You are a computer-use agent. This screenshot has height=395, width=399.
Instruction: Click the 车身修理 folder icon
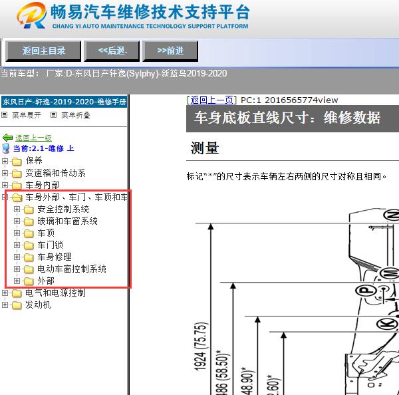29,257
